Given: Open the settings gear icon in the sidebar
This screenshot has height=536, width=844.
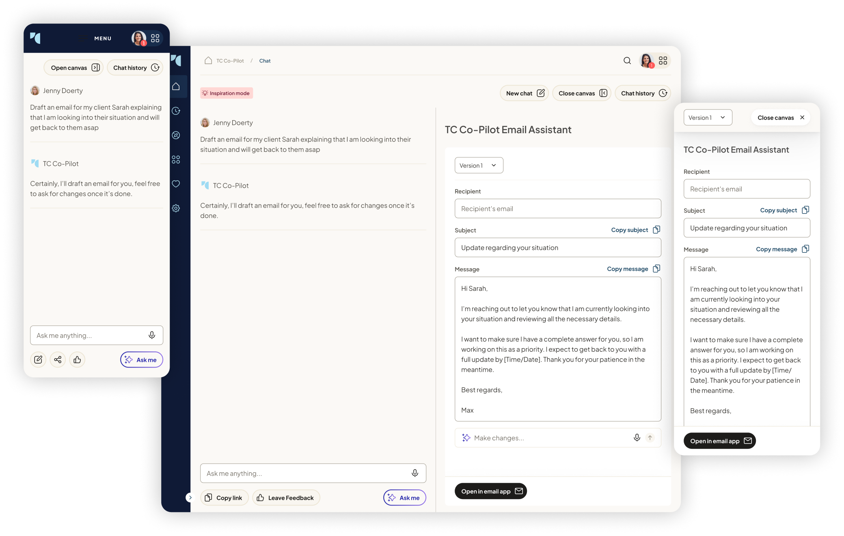Looking at the screenshot, I should [176, 208].
